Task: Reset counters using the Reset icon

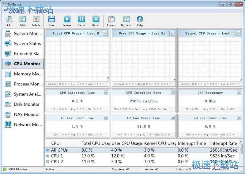Action: tap(96, 20)
